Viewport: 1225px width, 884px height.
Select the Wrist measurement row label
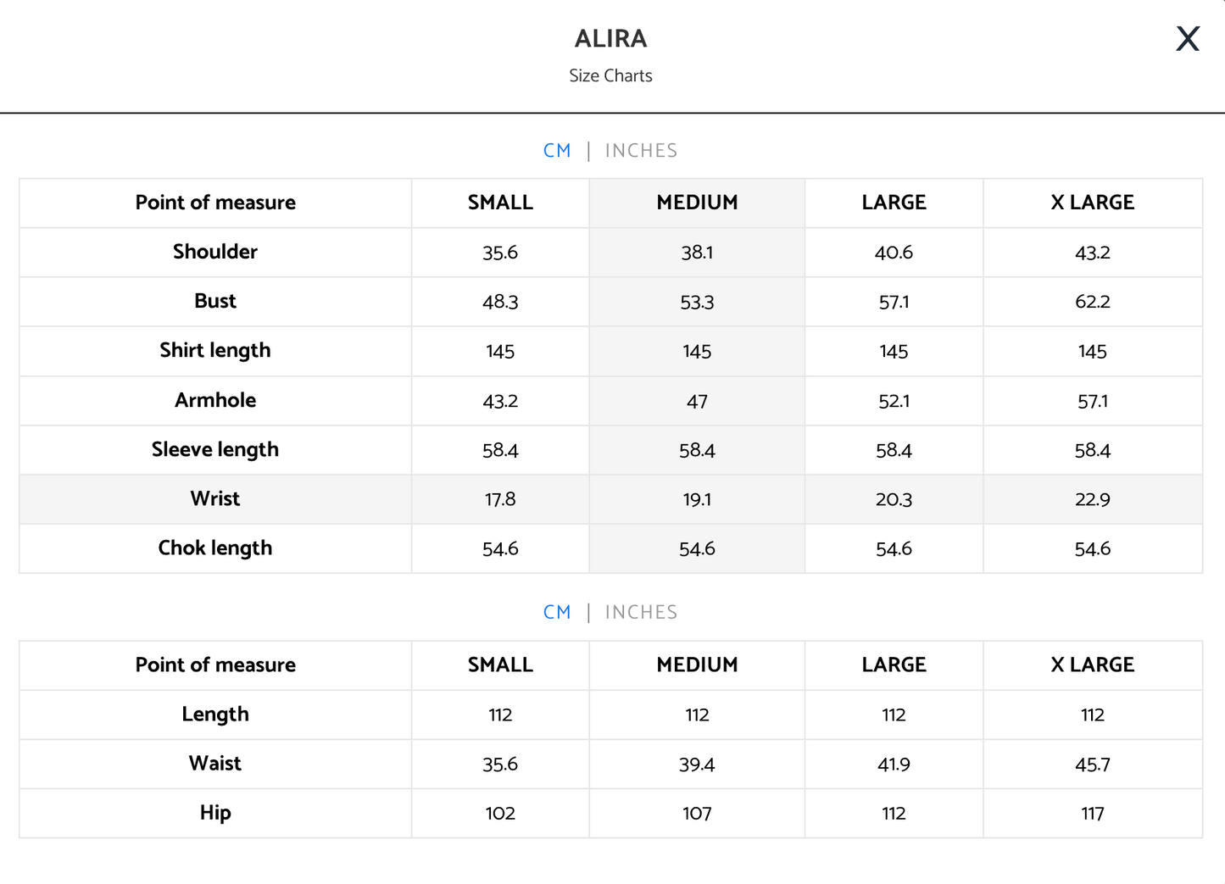coord(215,498)
